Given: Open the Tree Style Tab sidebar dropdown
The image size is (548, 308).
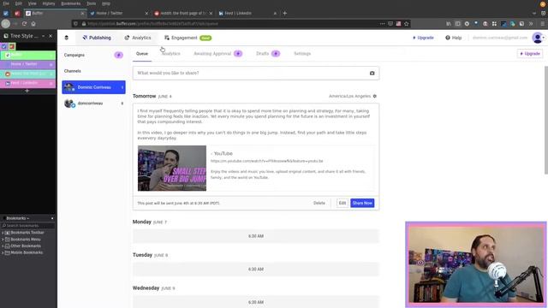Looking at the screenshot, I should (x=44, y=36).
